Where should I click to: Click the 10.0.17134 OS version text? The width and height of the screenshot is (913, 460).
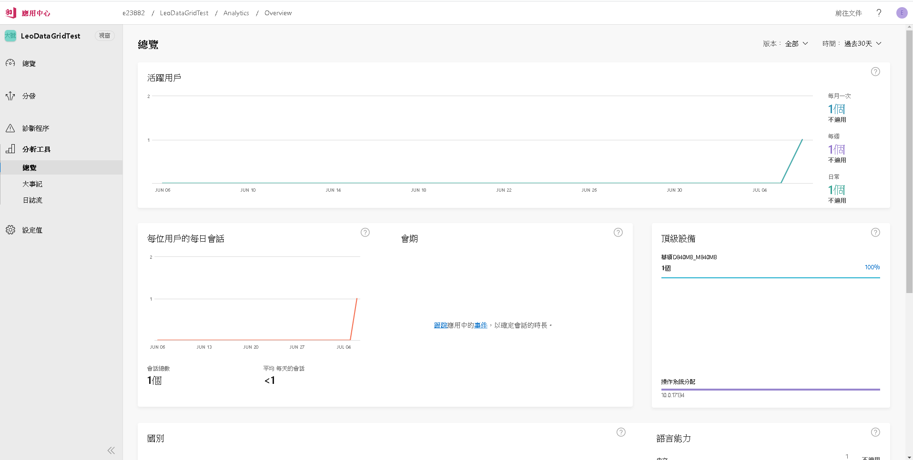[672, 395]
